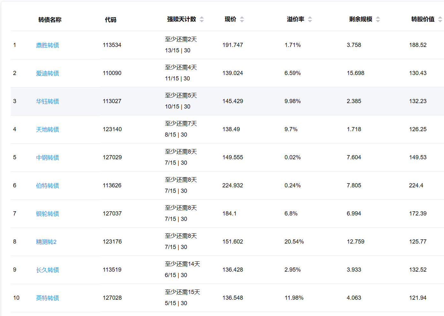Click the code cell 113534
Image resolution: width=444 pixels, height=316 pixels.
point(112,45)
